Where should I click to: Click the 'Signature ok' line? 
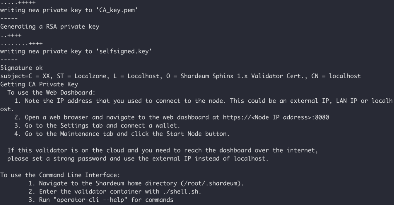[x=22, y=68]
